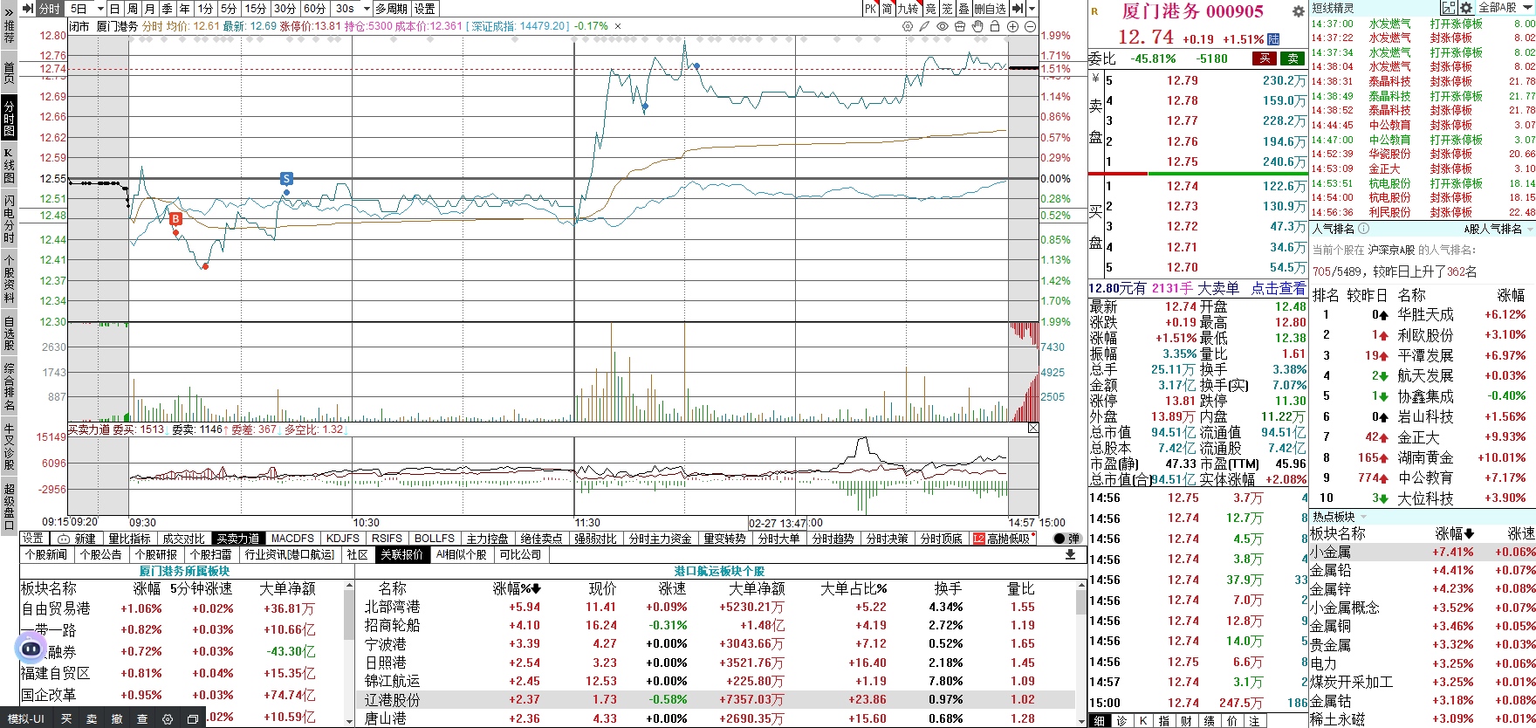The width and height of the screenshot is (1536, 728).
Task: Click the 撤 cancel order icon in bottom bar
Action: (117, 719)
